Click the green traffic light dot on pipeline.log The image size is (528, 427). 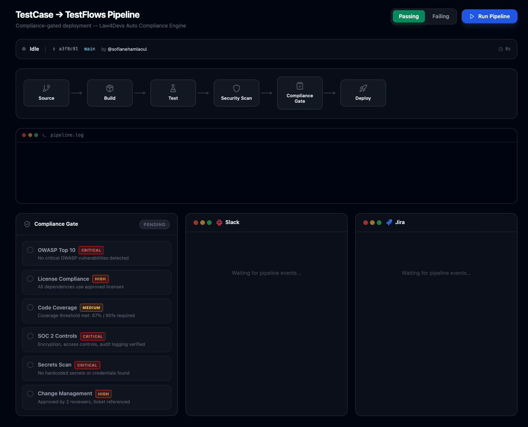coord(35,135)
